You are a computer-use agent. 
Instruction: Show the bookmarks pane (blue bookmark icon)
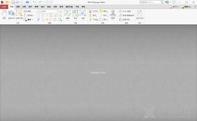(38, 20)
